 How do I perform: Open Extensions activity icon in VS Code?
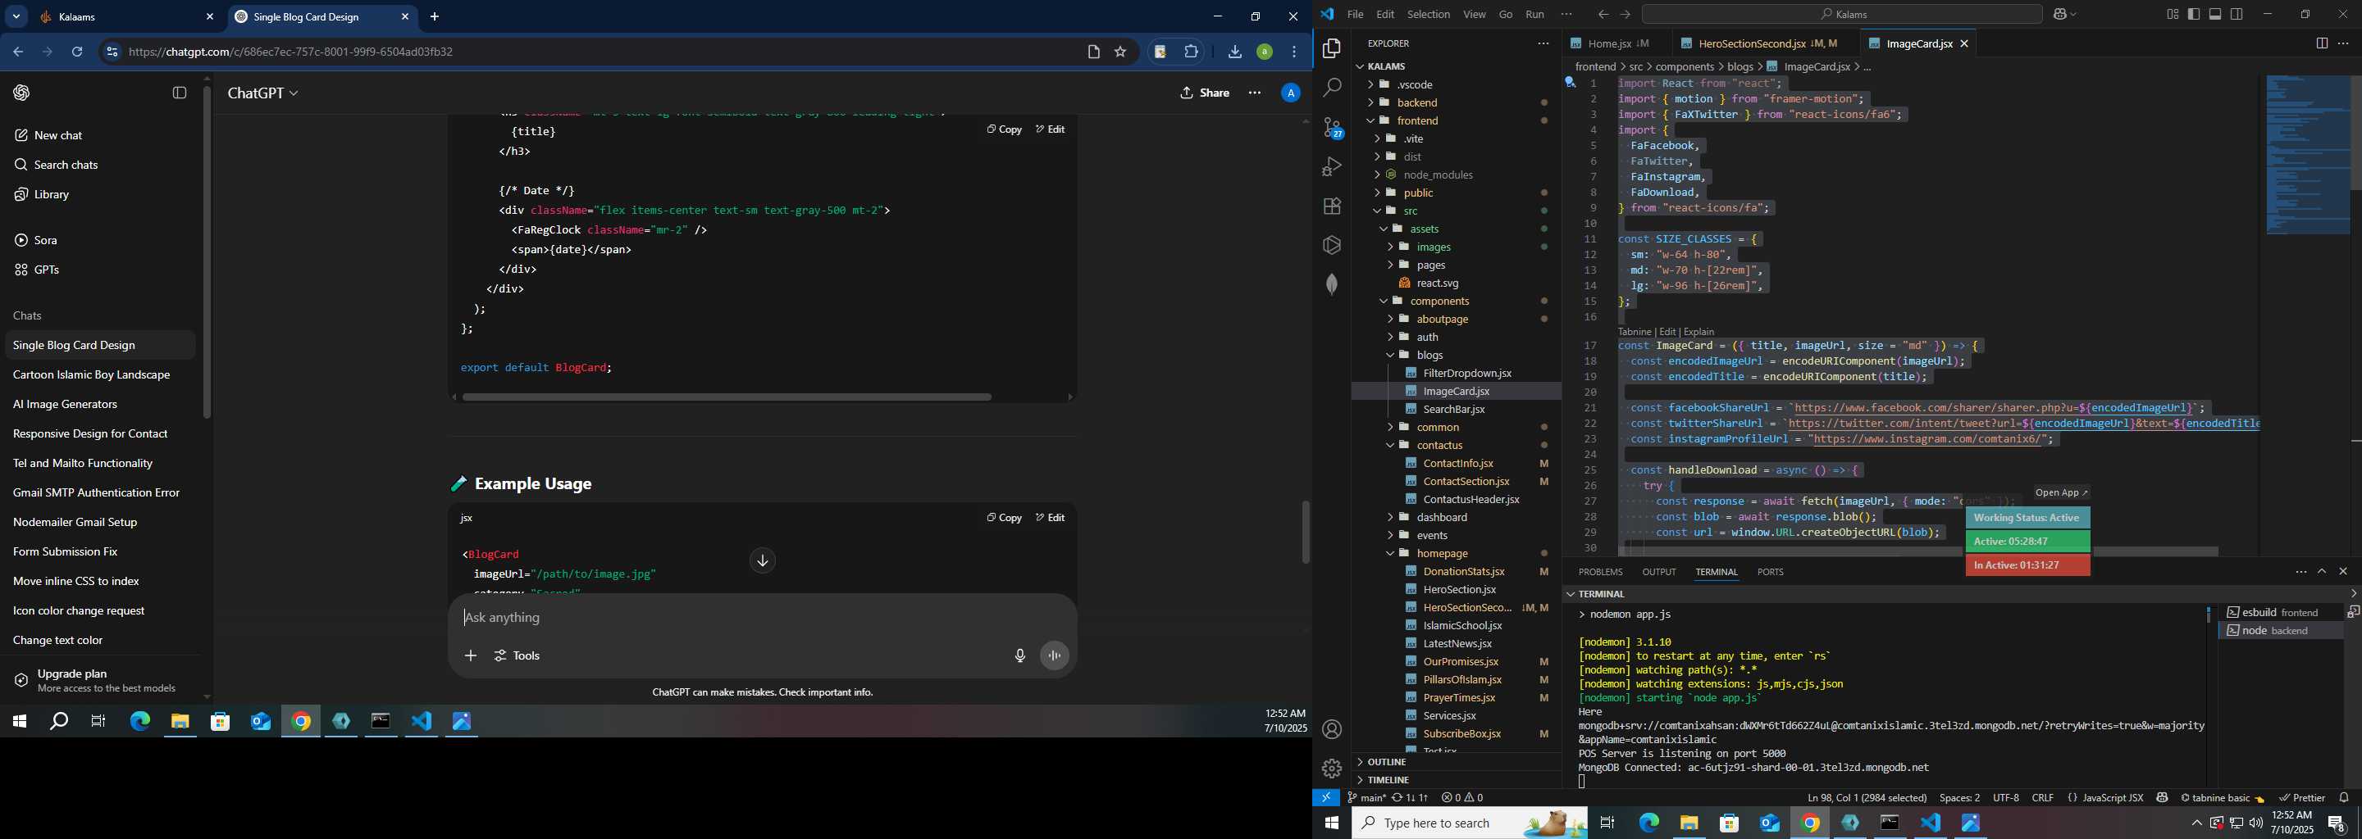click(1331, 206)
